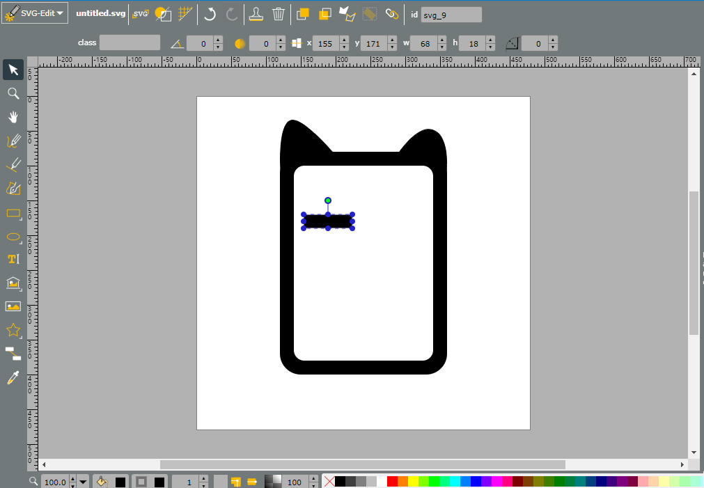Select the Rectangle drawing tool
Viewport: 704px width, 488px height.
13,212
